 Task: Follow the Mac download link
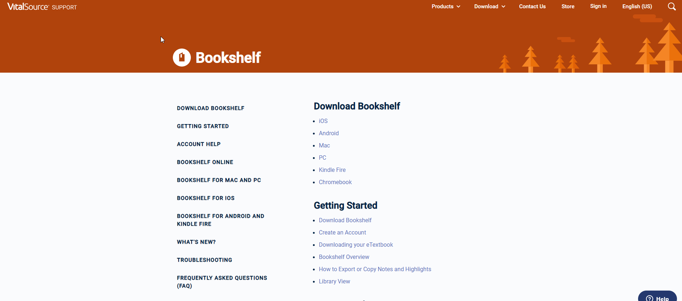[x=324, y=146]
